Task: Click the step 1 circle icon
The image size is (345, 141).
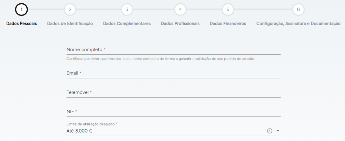Action: coord(22,9)
